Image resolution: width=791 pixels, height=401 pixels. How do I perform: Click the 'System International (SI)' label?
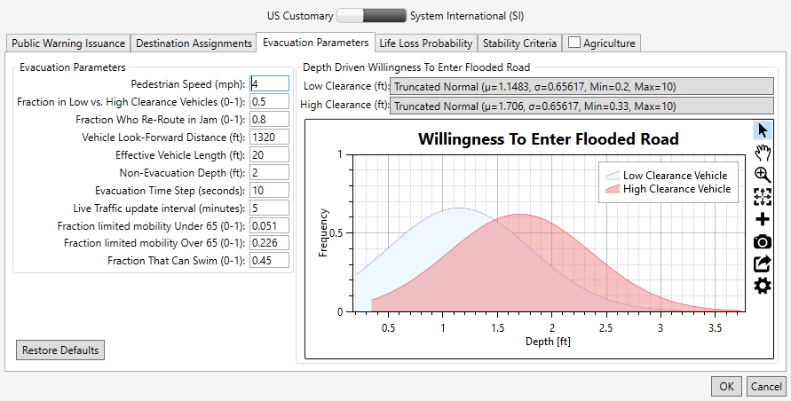point(467,16)
